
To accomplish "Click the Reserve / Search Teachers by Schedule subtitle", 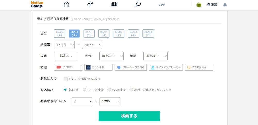I will click(x=95, y=19).
